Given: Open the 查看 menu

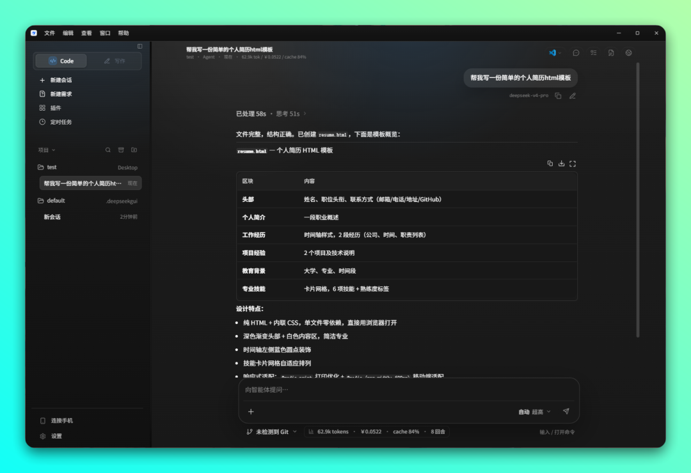Looking at the screenshot, I should coord(86,33).
